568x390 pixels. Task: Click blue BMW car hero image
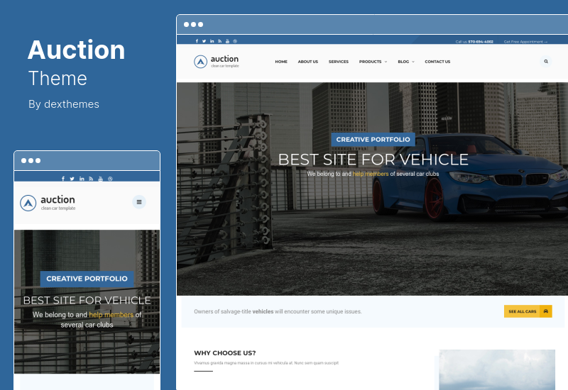[471, 177]
